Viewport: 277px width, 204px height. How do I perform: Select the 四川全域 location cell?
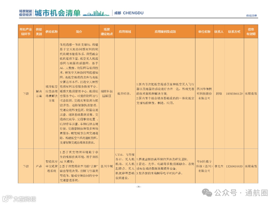tap(107, 166)
